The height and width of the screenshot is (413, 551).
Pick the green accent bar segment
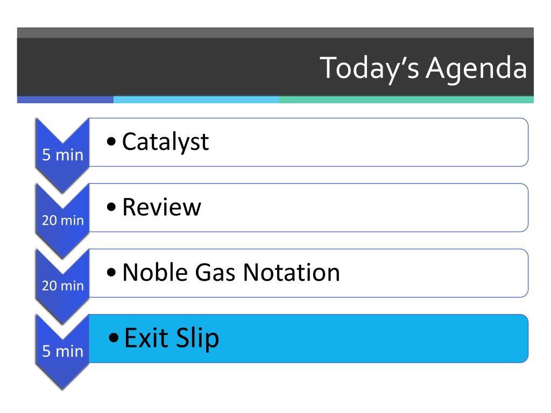tap(406, 99)
